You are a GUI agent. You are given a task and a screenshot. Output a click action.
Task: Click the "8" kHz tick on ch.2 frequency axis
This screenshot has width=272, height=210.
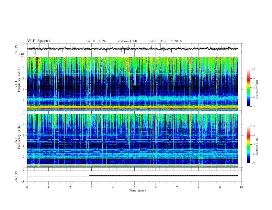coord(24,125)
